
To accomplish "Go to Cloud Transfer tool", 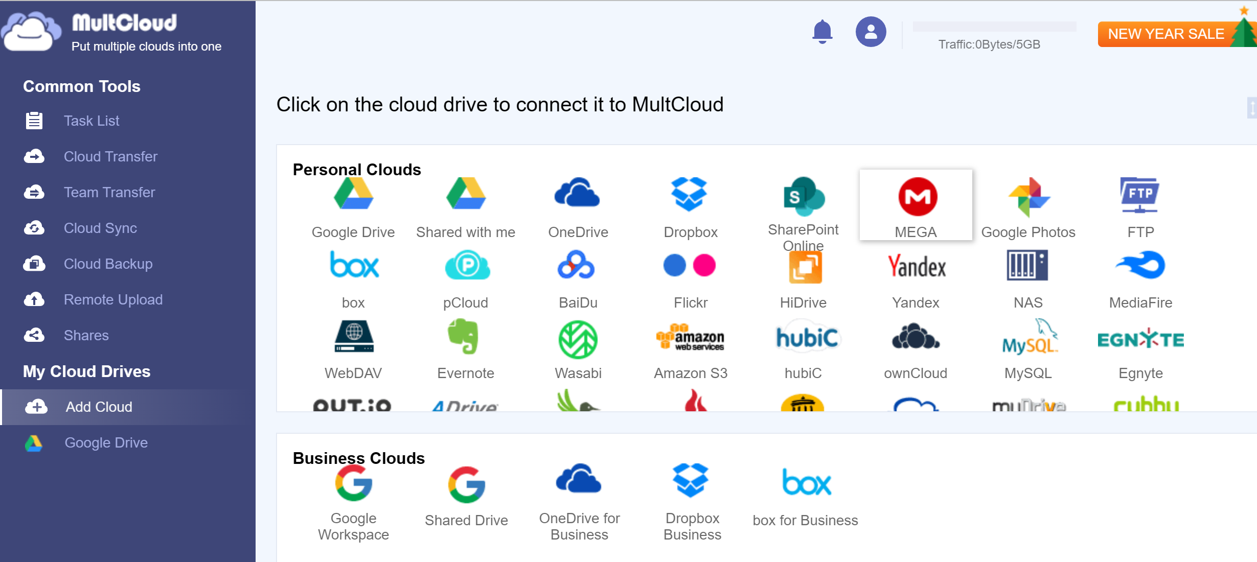I will click(x=110, y=157).
